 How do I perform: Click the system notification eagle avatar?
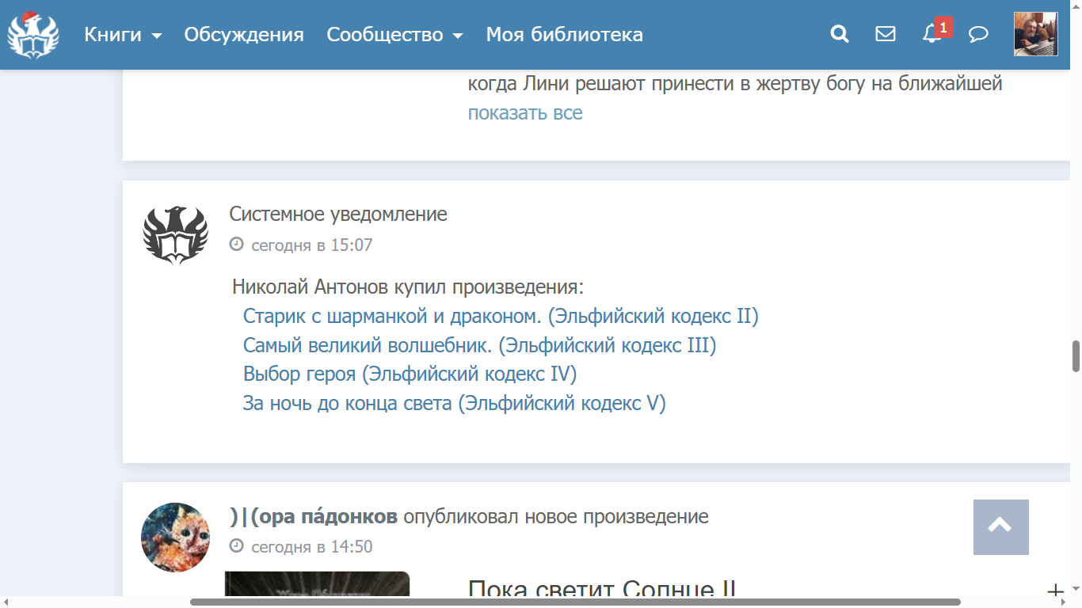pos(175,234)
